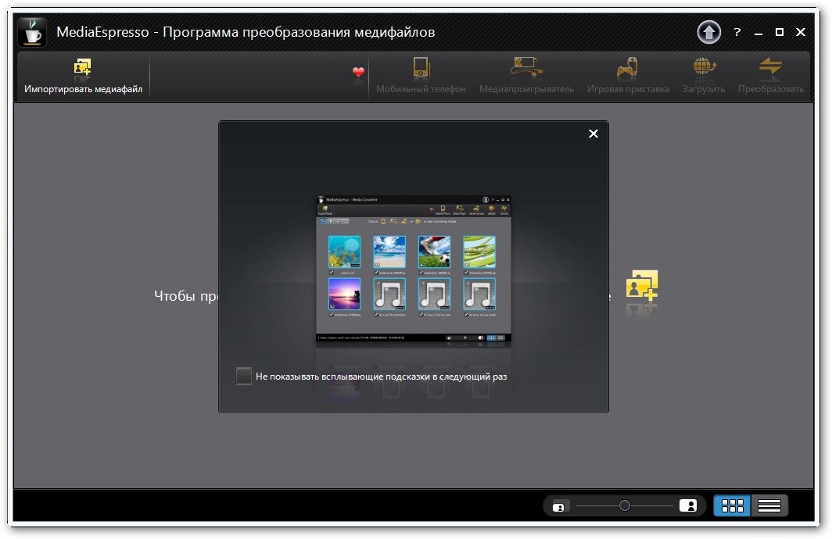Screen dimensions: 832x539
Task: Switch to list view layout
Action: 769,505
